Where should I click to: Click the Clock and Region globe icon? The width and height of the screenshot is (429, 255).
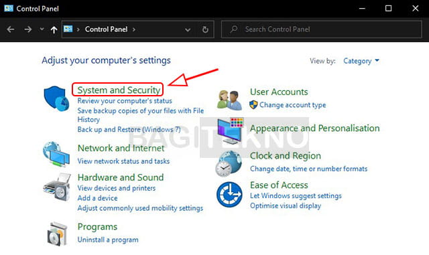pos(229,163)
